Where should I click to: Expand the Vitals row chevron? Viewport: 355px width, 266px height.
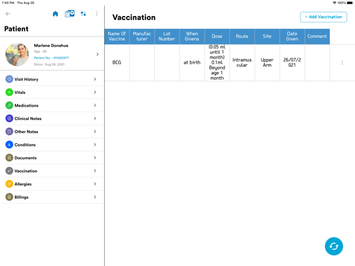[x=95, y=93]
